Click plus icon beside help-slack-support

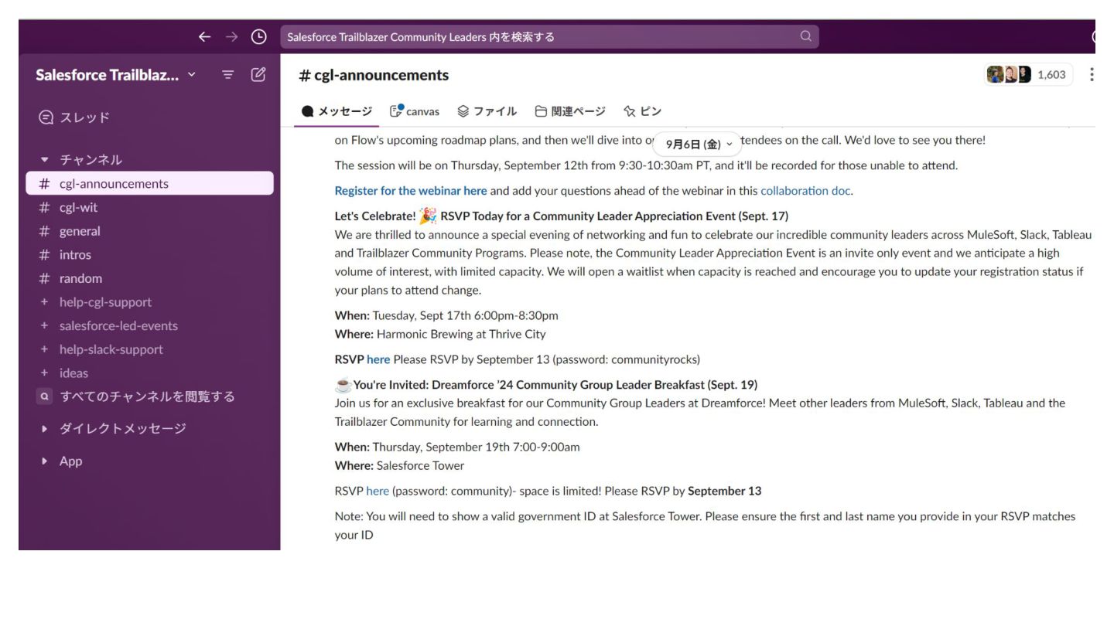pyautogui.click(x=45, y=349)
